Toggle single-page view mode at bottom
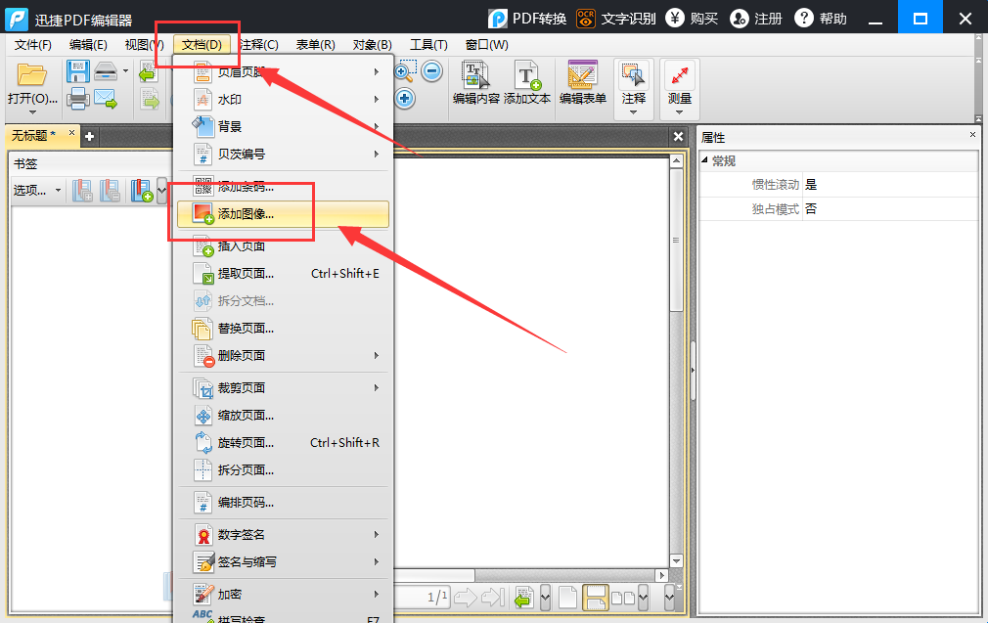Image resolution: width=988 pixels, height=623 pixels. [x=568, y=598]
